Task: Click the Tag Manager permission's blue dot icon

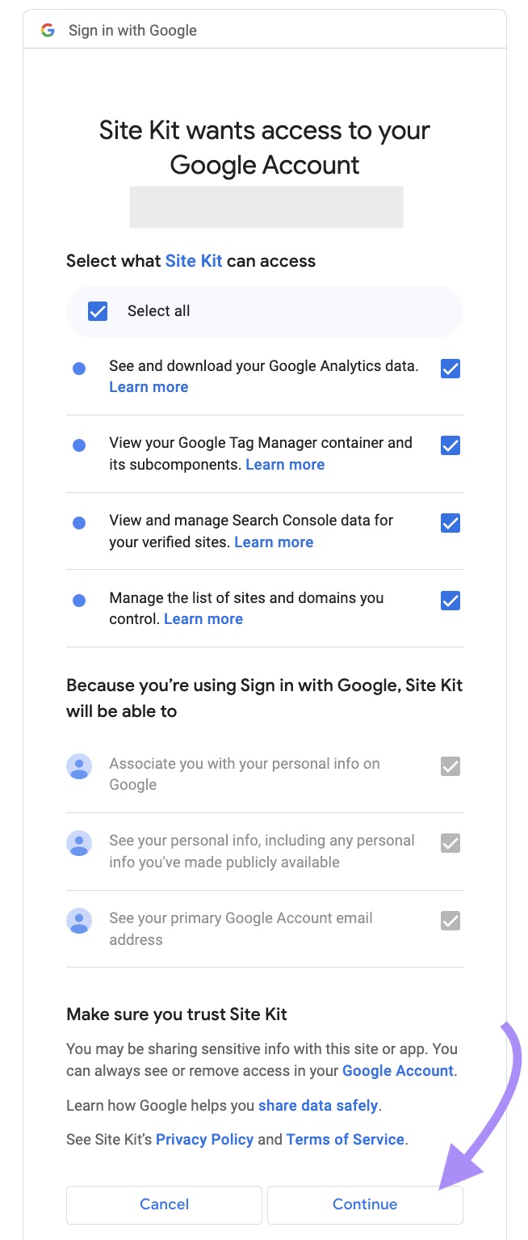Action: coord(78,445)
